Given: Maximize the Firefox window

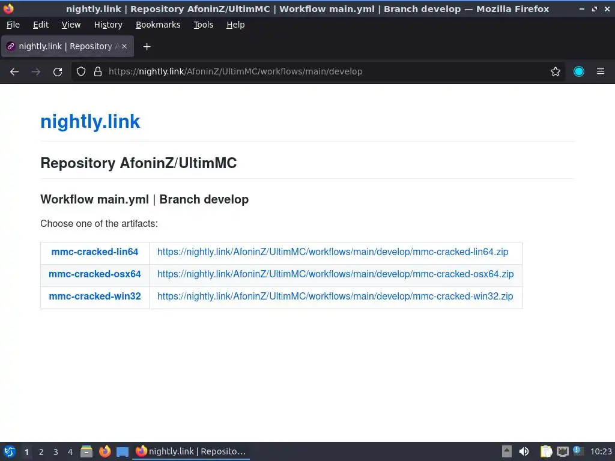Looking at the screenshot, I should (595, 8).
